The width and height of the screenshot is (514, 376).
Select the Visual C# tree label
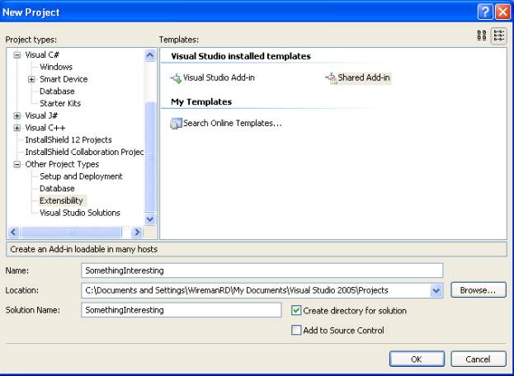[x=42, y=54]
